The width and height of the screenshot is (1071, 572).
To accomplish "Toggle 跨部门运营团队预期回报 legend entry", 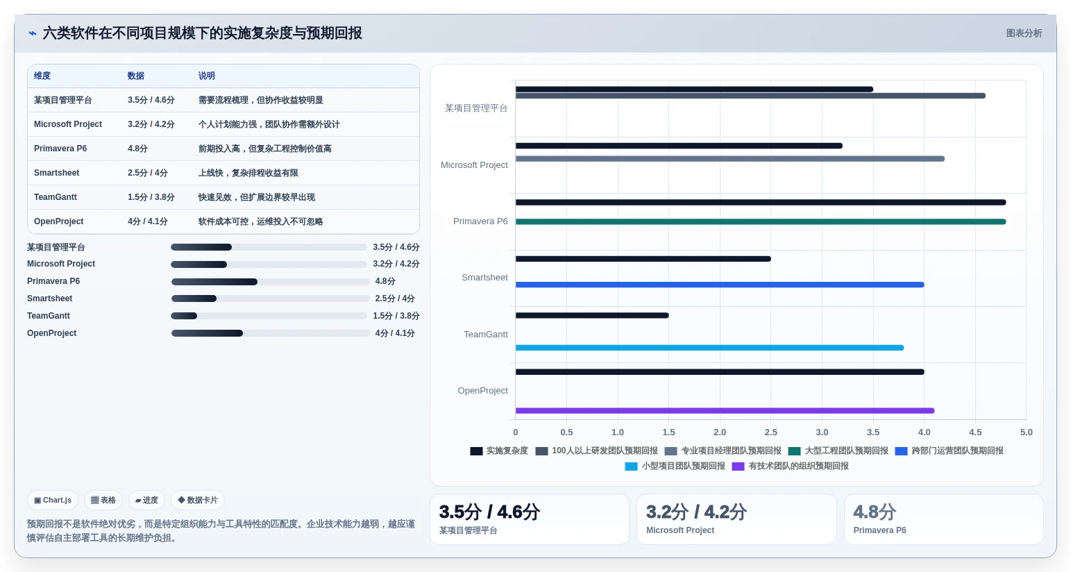I will coord(950,451).
